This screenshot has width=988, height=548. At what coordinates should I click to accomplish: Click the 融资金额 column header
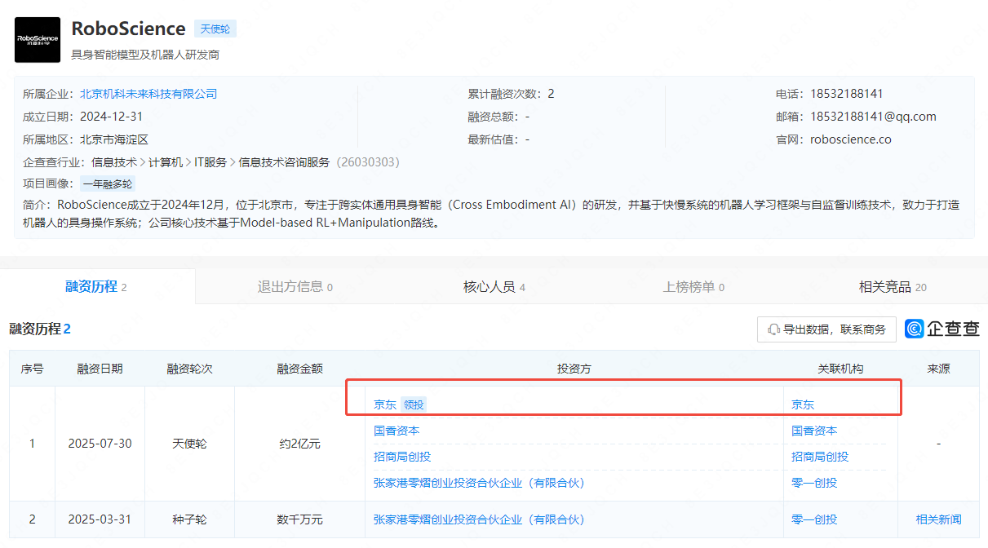coord(300,369)
